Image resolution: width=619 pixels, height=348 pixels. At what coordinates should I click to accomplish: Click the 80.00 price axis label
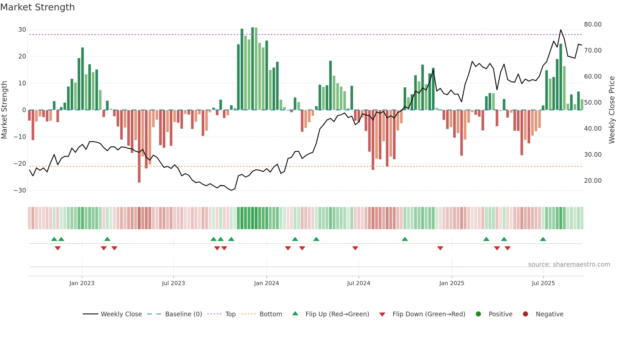point(593,24)
